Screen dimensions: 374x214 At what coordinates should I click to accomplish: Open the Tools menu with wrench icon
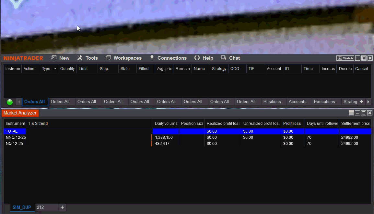[x=88, y=58]
